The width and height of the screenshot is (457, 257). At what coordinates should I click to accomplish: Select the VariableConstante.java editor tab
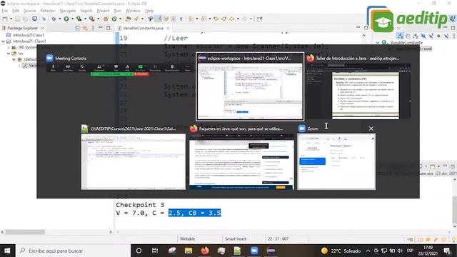(x=143, y=29)
